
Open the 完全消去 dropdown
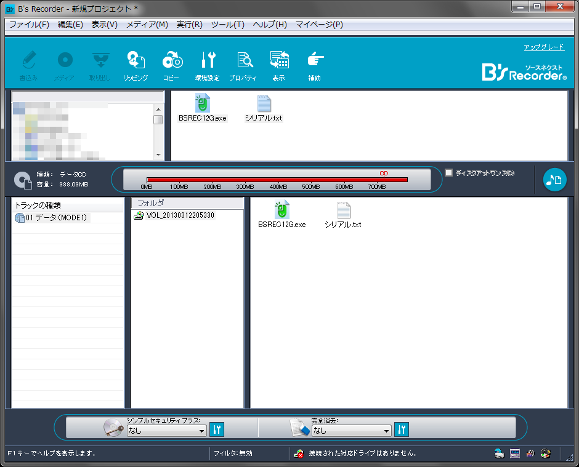(351, 431)
